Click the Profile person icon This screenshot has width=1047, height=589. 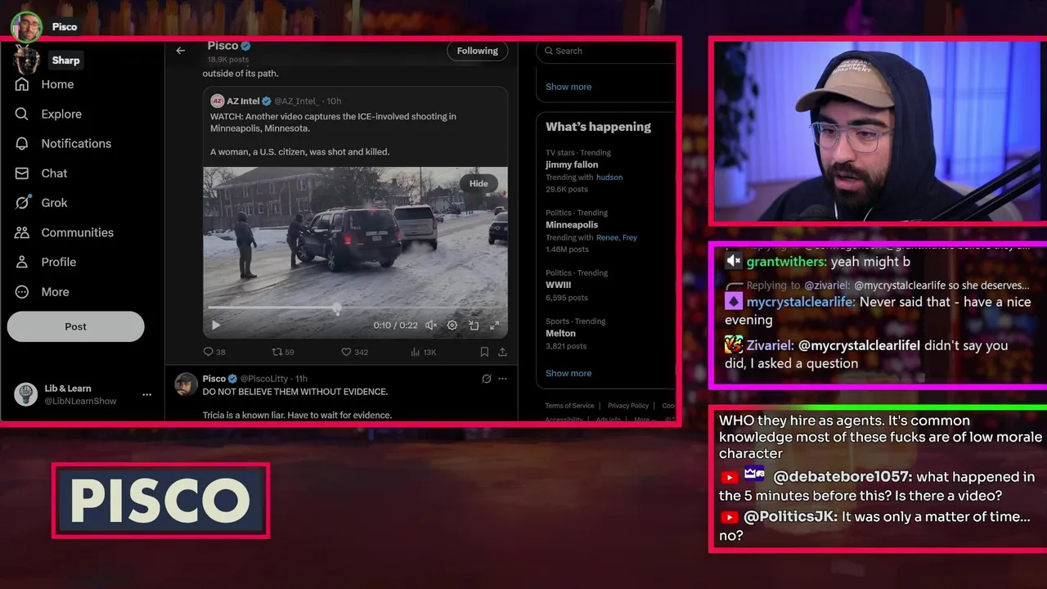coord(22,262)
